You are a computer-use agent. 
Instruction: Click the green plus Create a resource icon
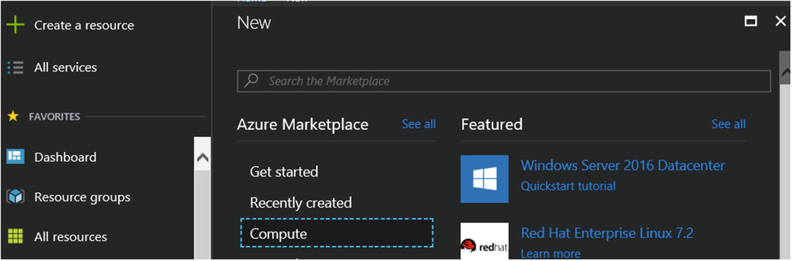(x=16, y=25)
